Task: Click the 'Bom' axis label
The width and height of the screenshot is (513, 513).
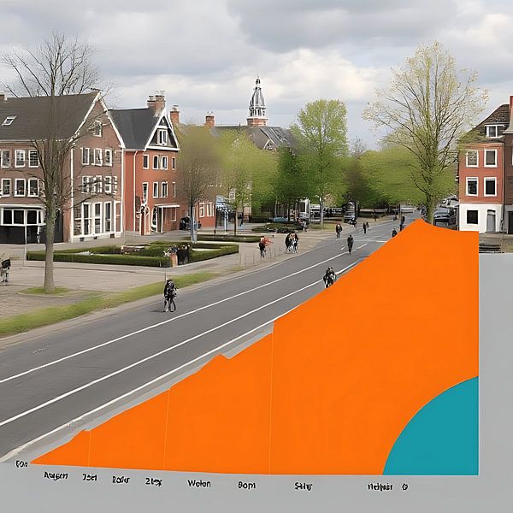Action: click(x=246, y=485)
